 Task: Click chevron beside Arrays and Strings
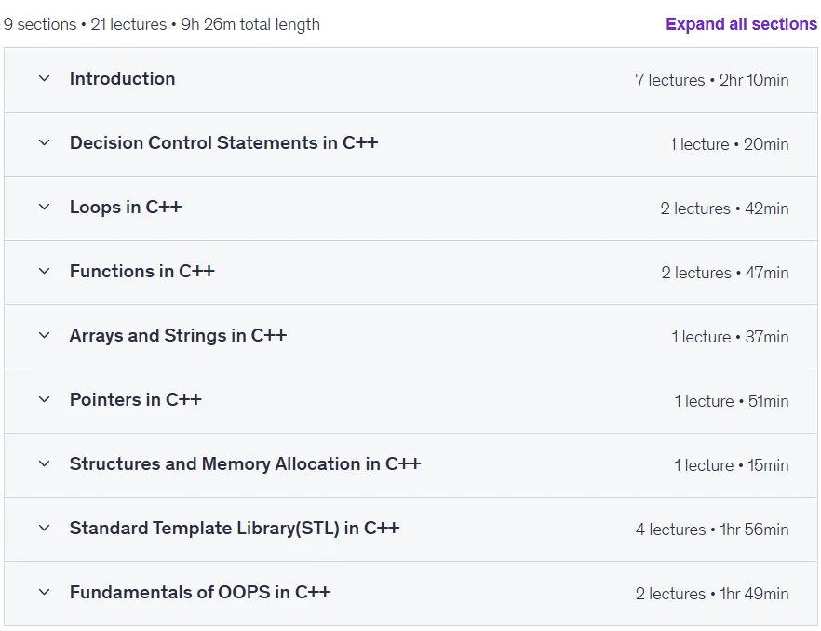click(45, 336)
